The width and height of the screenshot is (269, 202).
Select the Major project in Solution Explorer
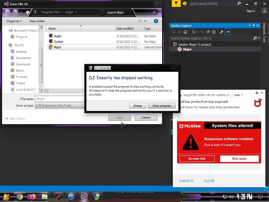pyautogui.click(x=187, y=49)
